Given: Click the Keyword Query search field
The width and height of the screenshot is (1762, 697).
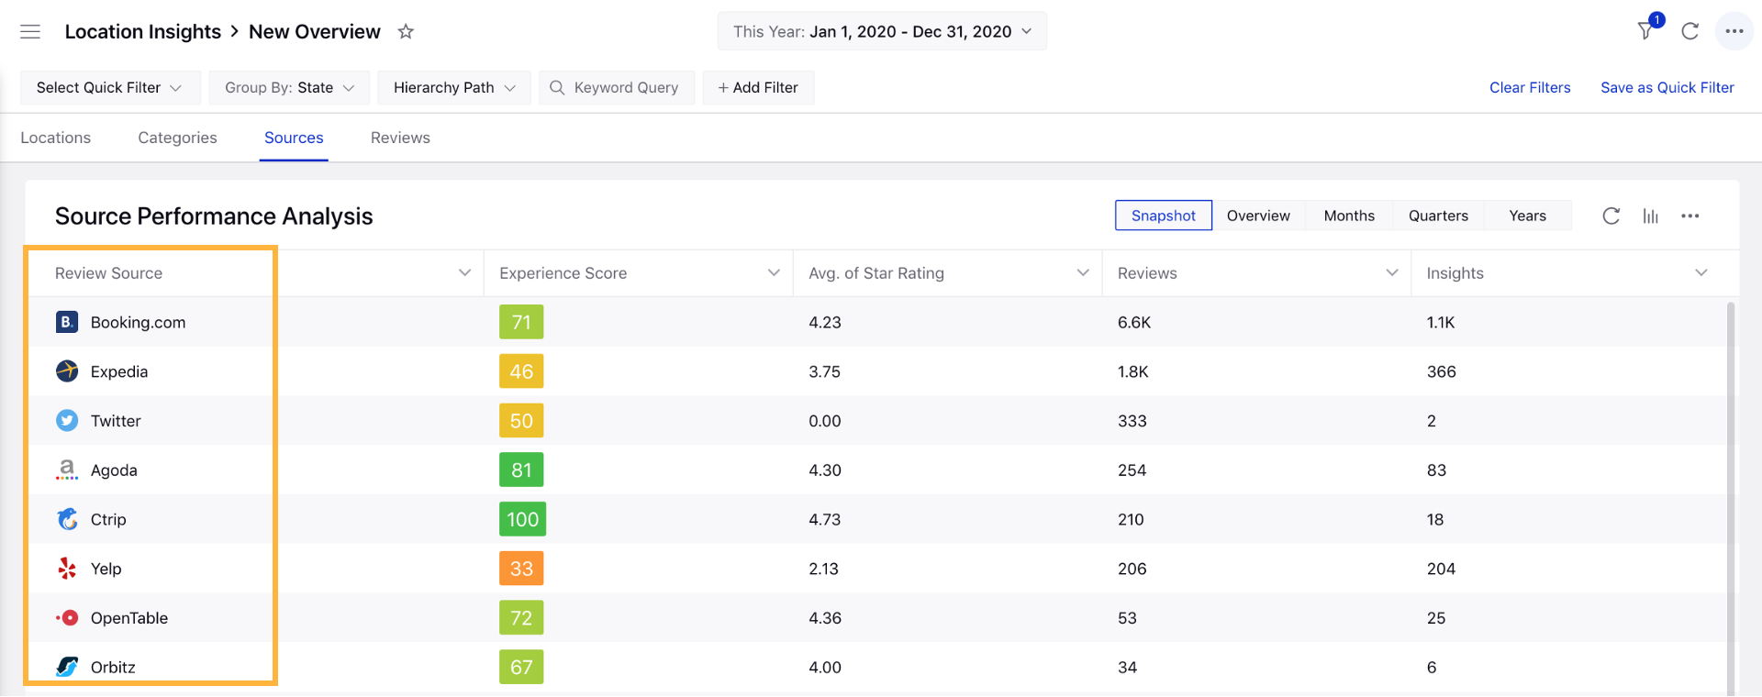Looking at the screenshot, I should click(x=617, y=88).
